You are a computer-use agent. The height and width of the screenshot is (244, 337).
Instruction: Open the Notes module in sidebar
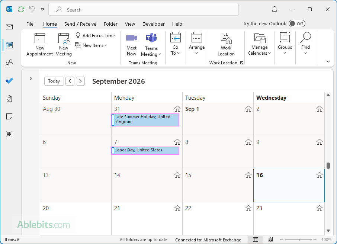9,116
